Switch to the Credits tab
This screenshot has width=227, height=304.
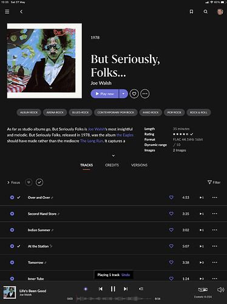[x=112, y=165]
